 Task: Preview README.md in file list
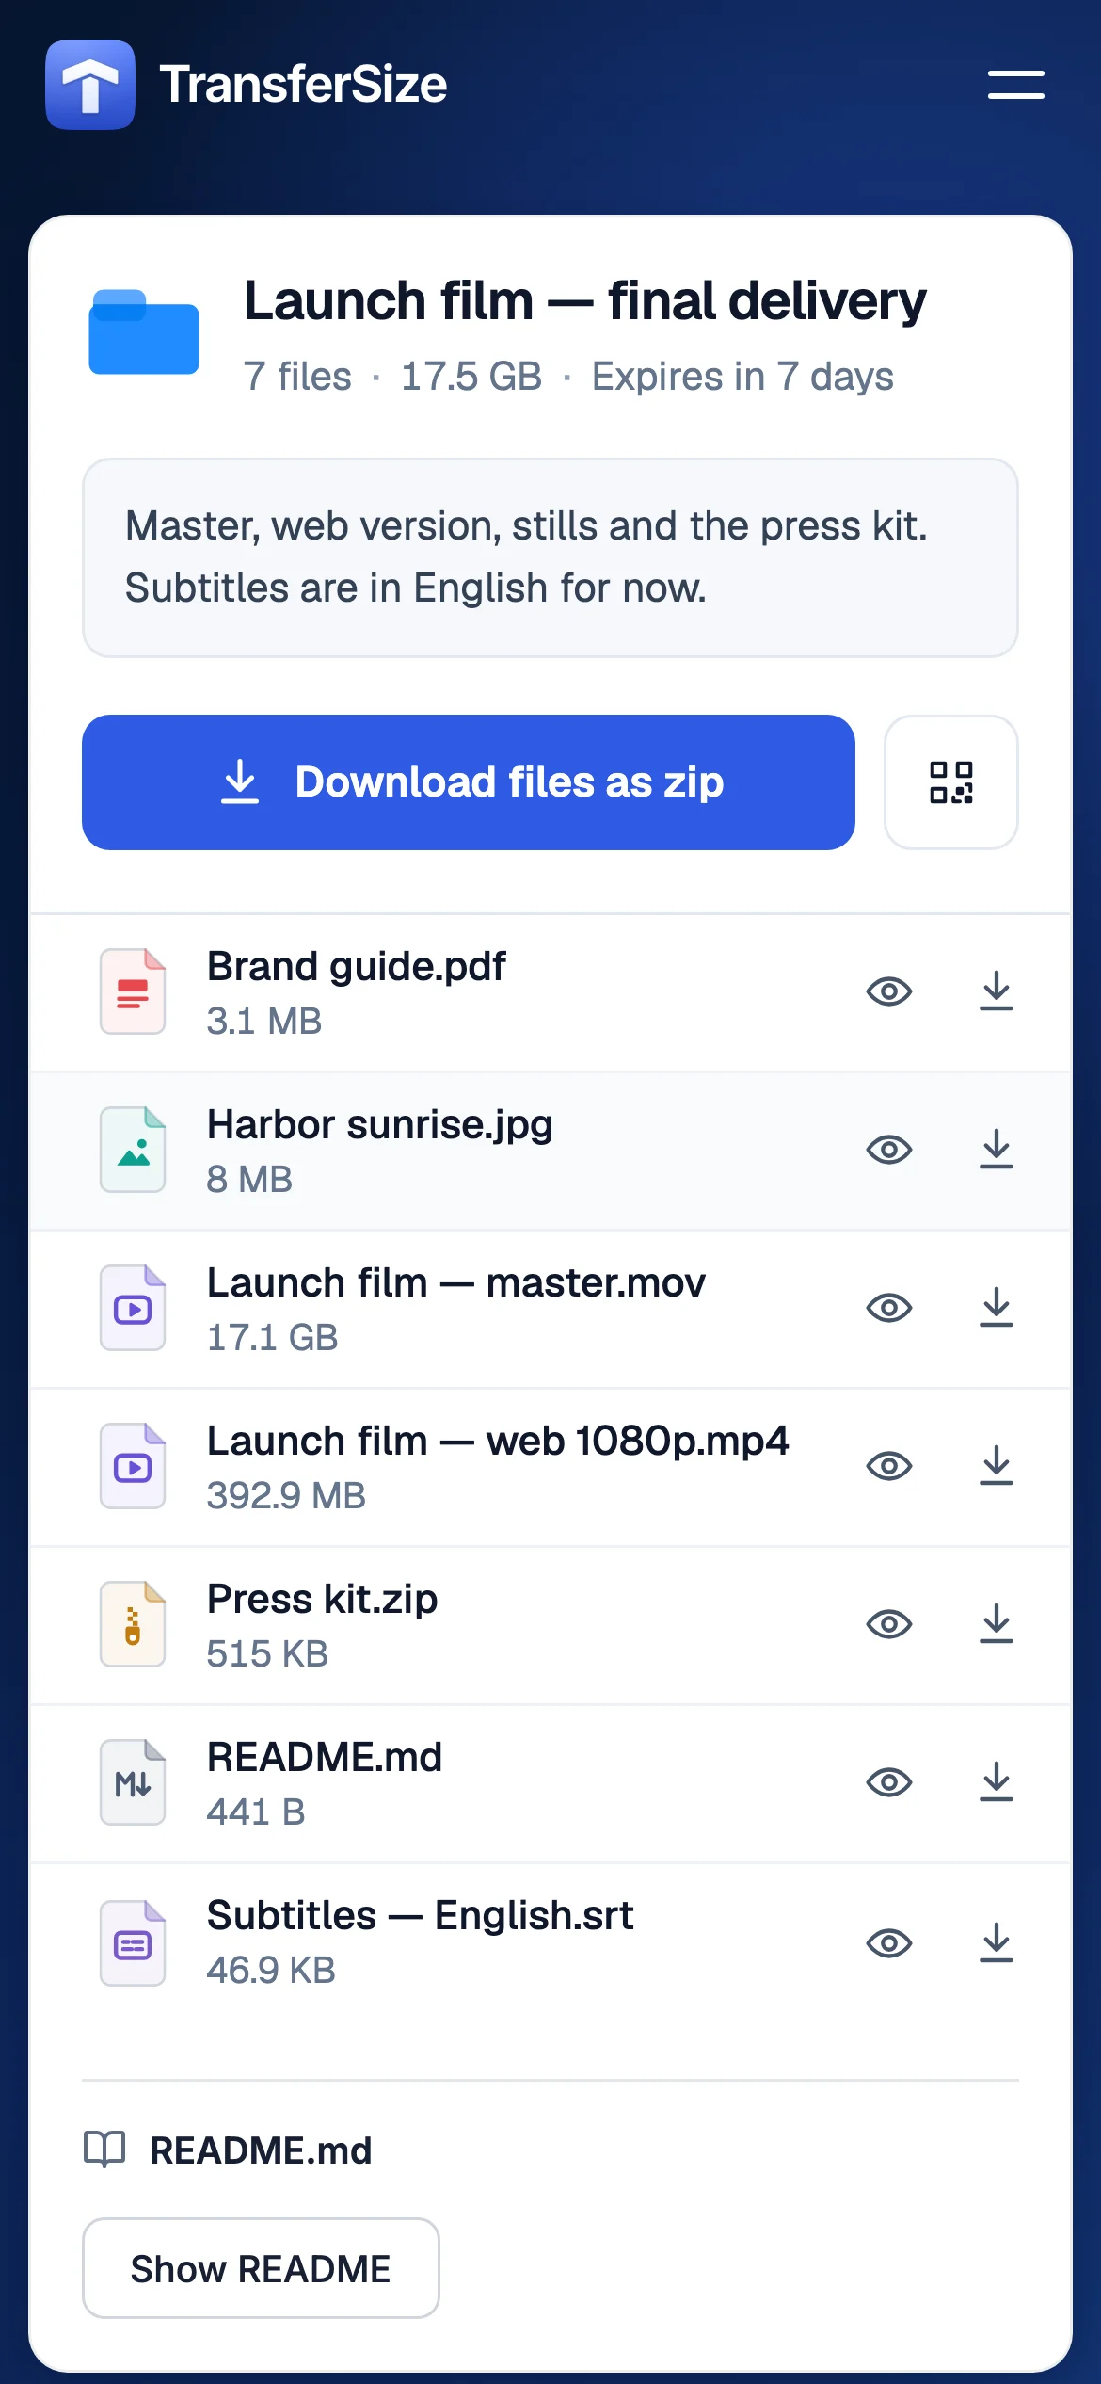[x=889, y=1782]
